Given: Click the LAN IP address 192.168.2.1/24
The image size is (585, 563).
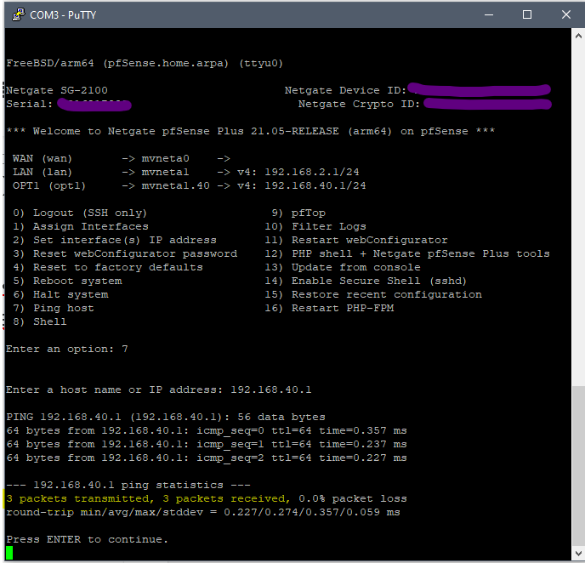Looking at the screenshot, I should tap(315, 172).
